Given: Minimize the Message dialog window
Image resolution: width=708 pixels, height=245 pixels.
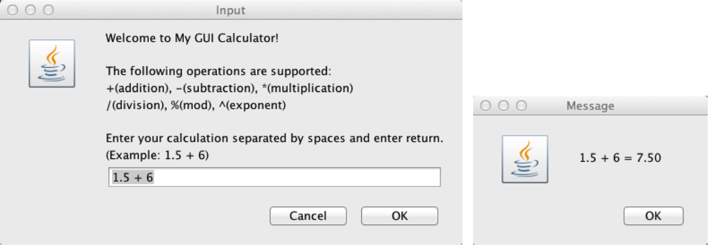Looking at the screenshot, I should [503, 106].
